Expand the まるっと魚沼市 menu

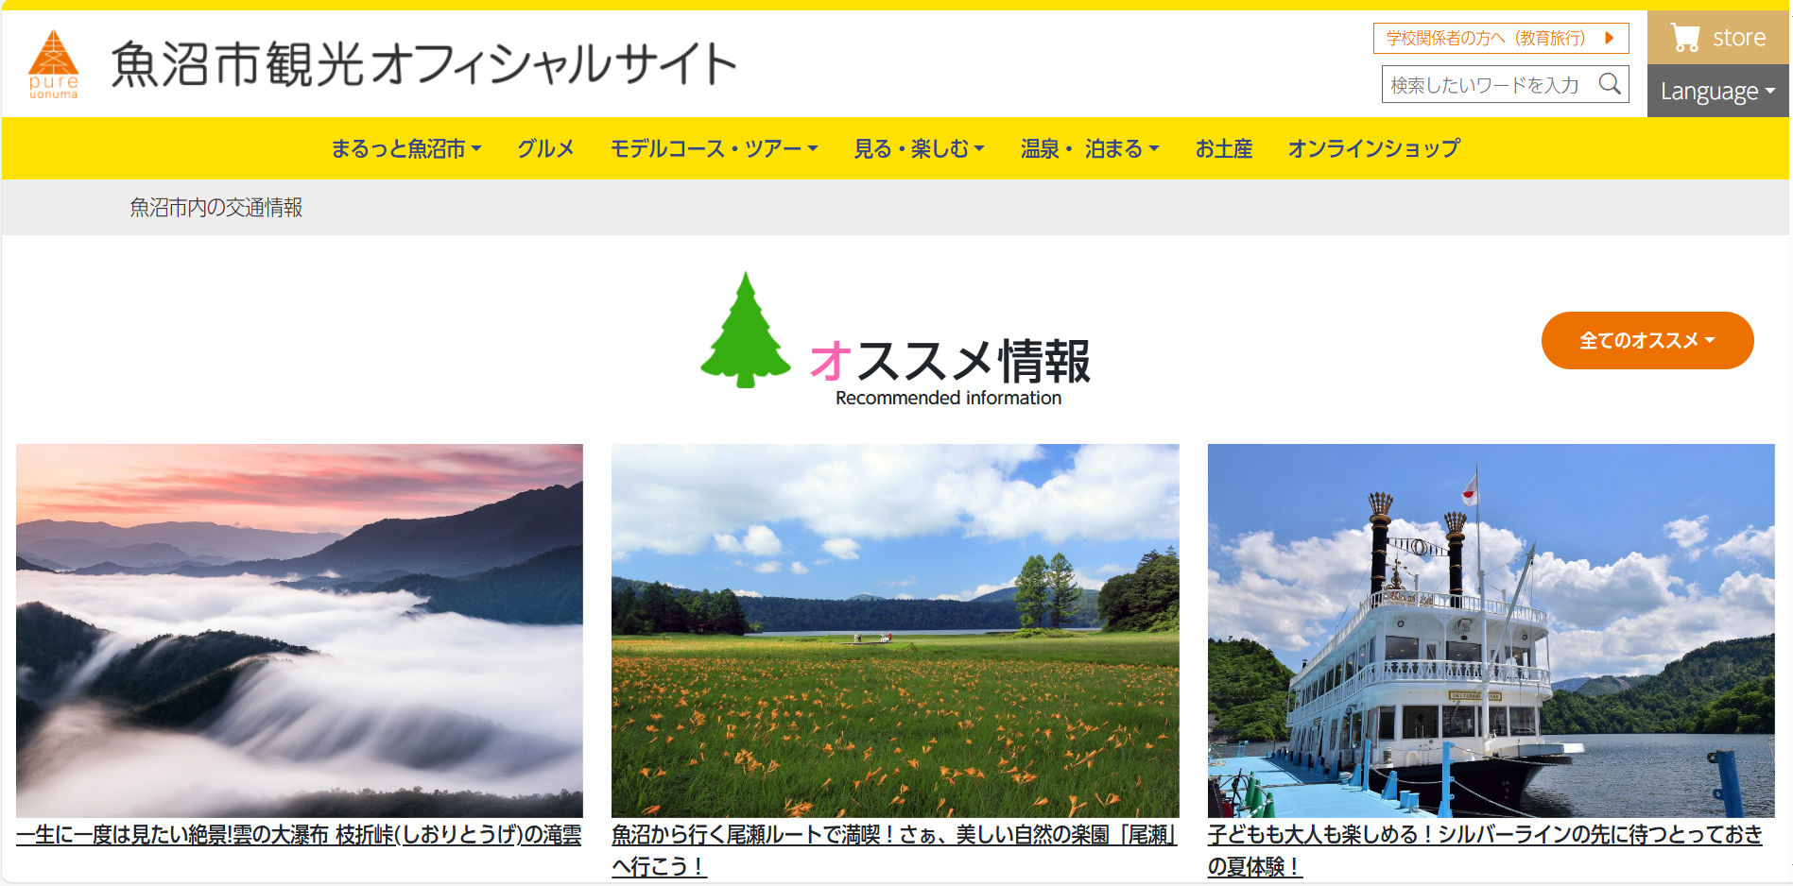[x=405, y=149]
